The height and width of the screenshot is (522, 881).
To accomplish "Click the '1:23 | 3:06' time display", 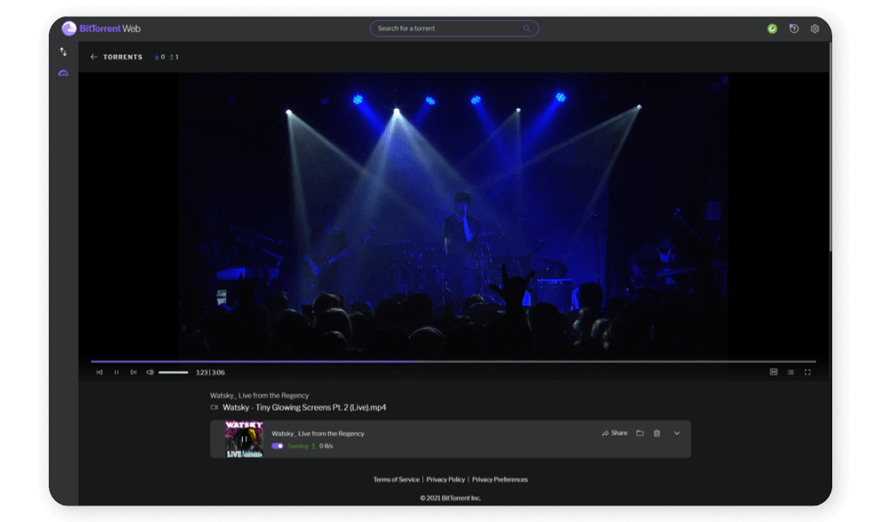I will (210, 372).
